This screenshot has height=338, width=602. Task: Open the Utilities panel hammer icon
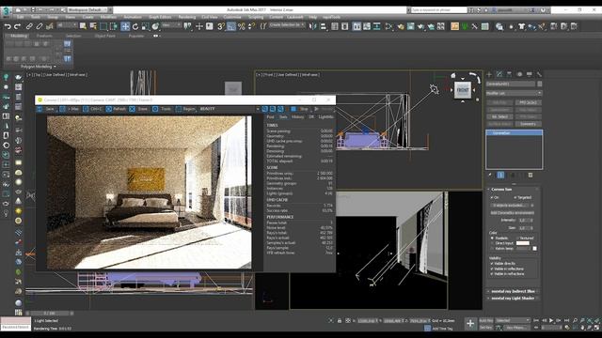(x=539, y=74)
